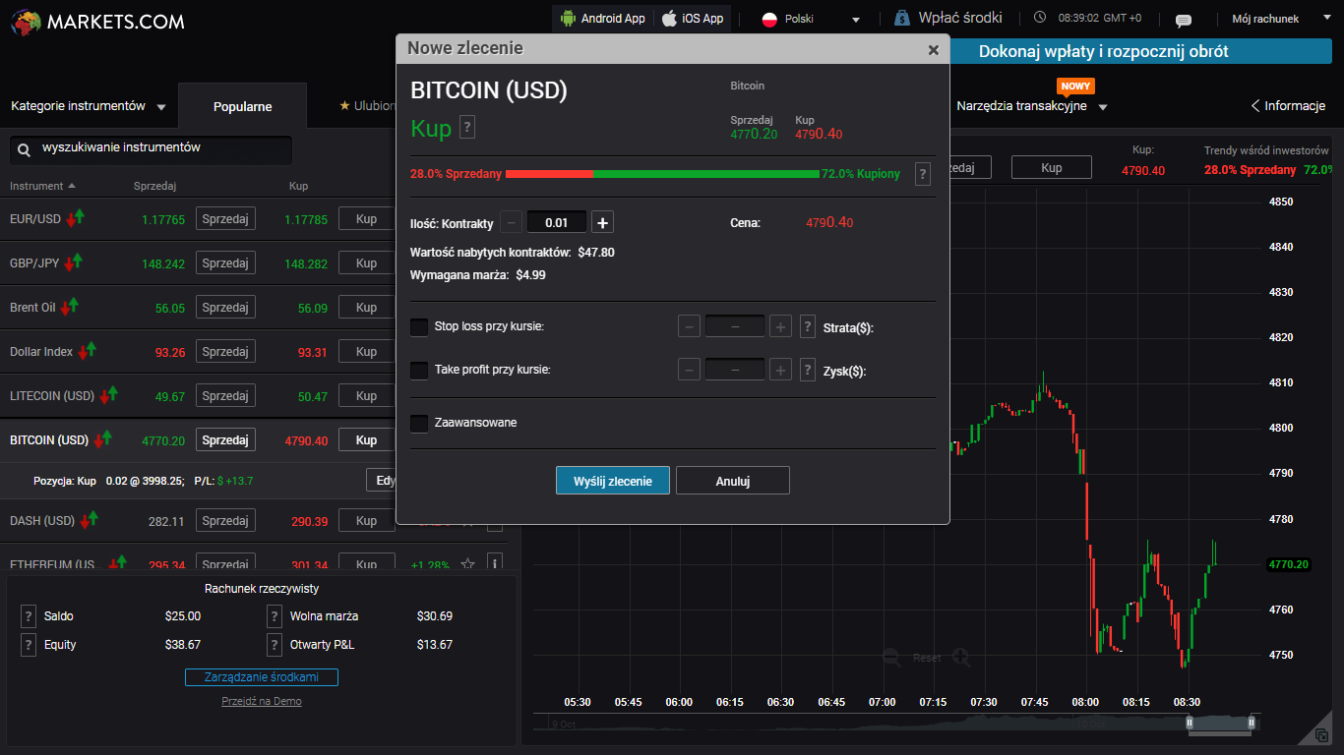Open the Android App download link
Viewport: 1344px width, 755px height.
point(602,19)
